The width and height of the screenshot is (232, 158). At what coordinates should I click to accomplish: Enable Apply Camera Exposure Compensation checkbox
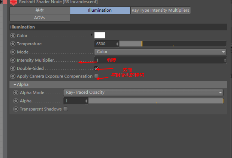pos(97,76)
